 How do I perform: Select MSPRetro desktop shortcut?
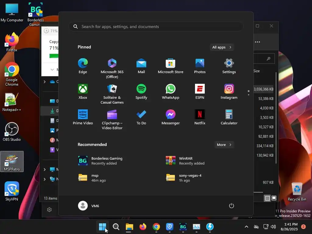click(12, 161)
